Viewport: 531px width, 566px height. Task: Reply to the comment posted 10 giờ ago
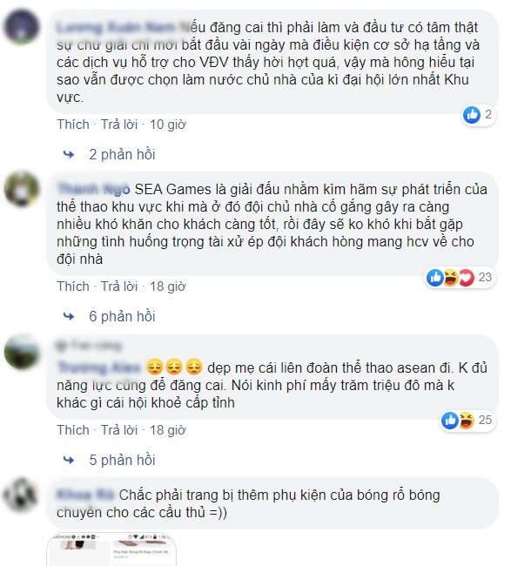[119, 125]
